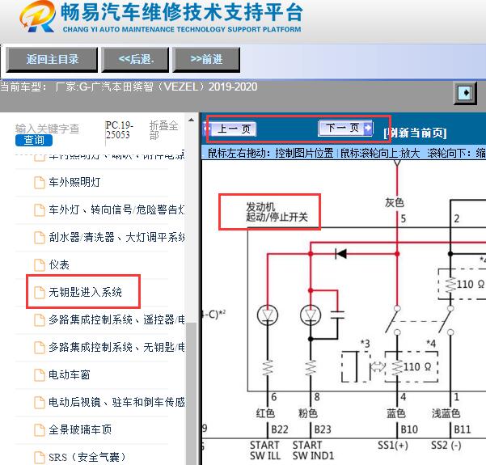Click the panel collapse arrow icon at right
The height and width of the screenshot is (465, 486).
(x=465, y=93)
